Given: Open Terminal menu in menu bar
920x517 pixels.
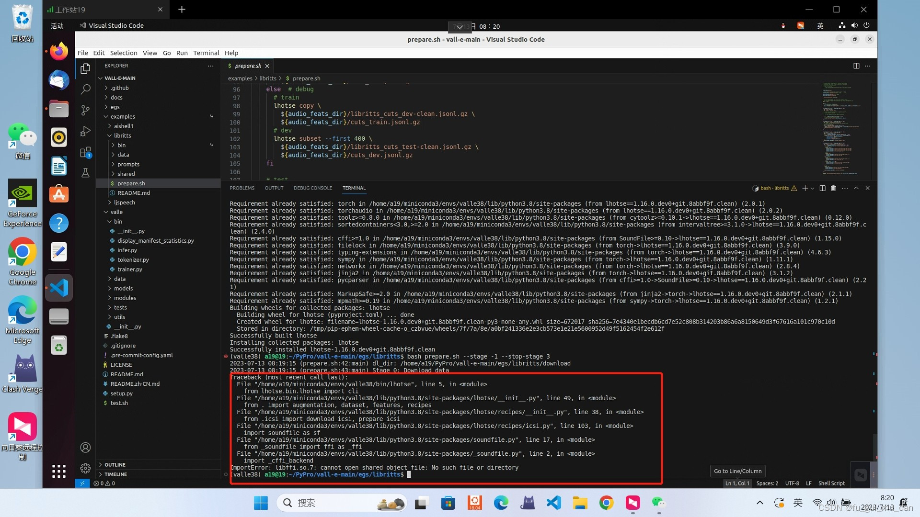Looking at the screenshot, I should tap(206, 52).
